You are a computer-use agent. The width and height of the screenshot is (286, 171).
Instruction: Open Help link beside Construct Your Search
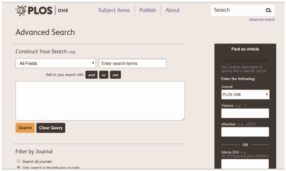pyautogui.click(x=72, y=52)
